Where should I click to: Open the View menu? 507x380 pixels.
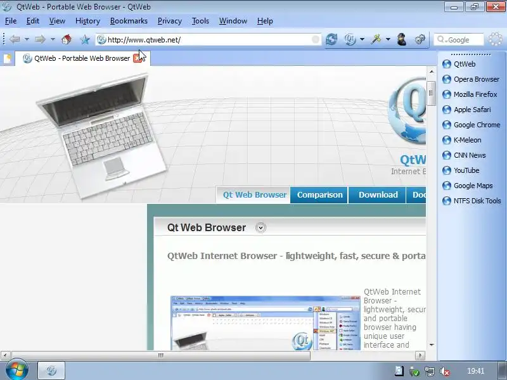[57, 21]
